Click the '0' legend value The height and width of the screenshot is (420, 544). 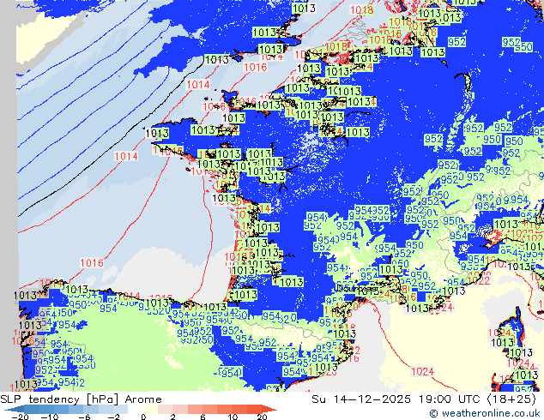[x=143, y=417]
